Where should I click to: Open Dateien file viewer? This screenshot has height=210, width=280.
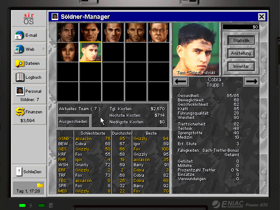(x=29, y=63)
